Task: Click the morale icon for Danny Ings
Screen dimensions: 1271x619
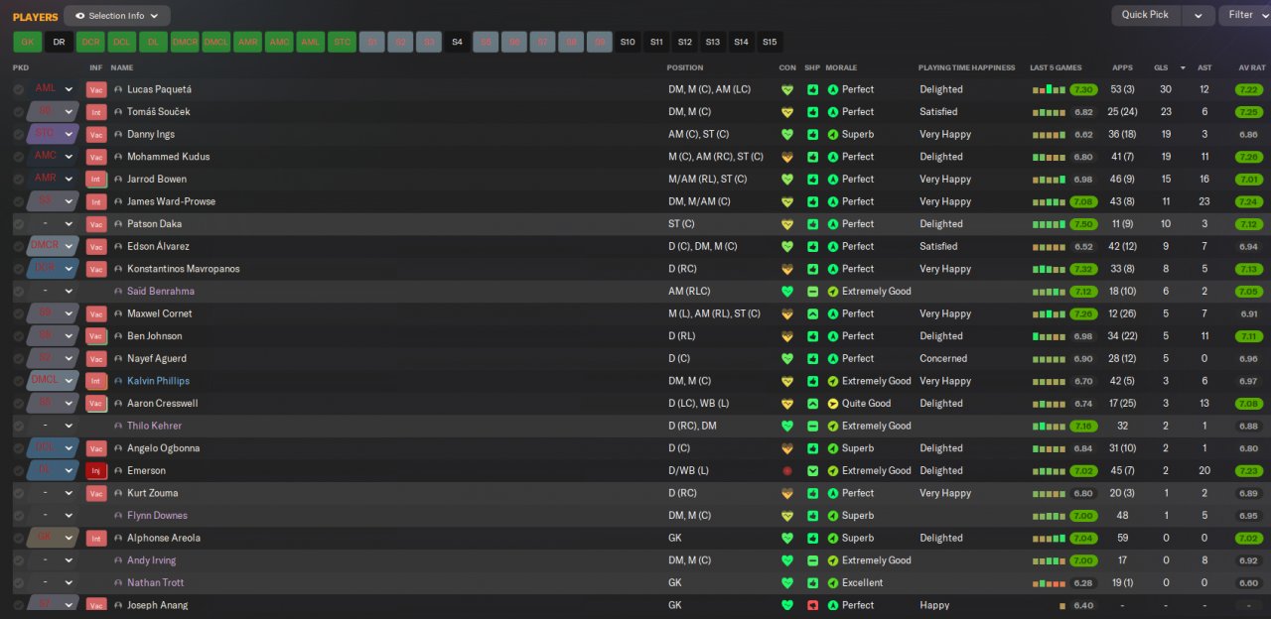Action: [833, 134]
